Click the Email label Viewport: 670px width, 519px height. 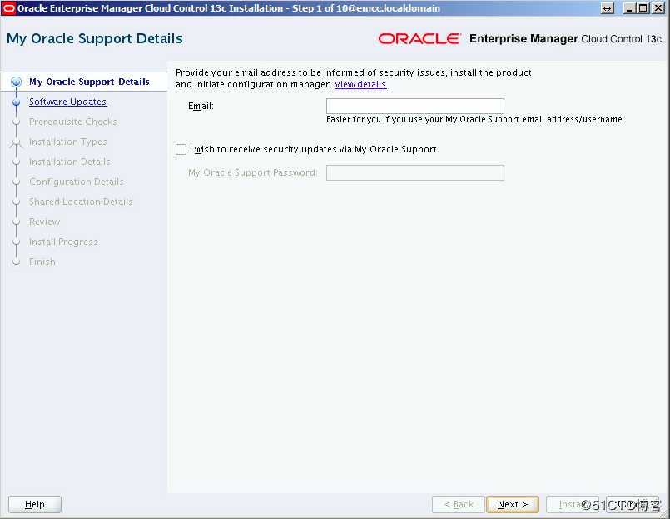pyautogui.click(x=201, y=106)
